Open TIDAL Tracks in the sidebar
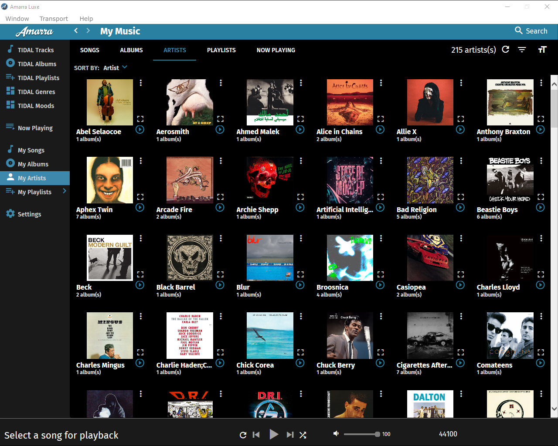The image size is (558, 446). coord(35,50)
